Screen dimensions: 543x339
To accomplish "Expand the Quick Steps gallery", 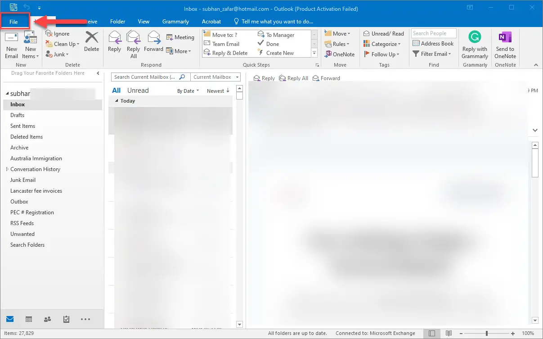I will point(314,54).
